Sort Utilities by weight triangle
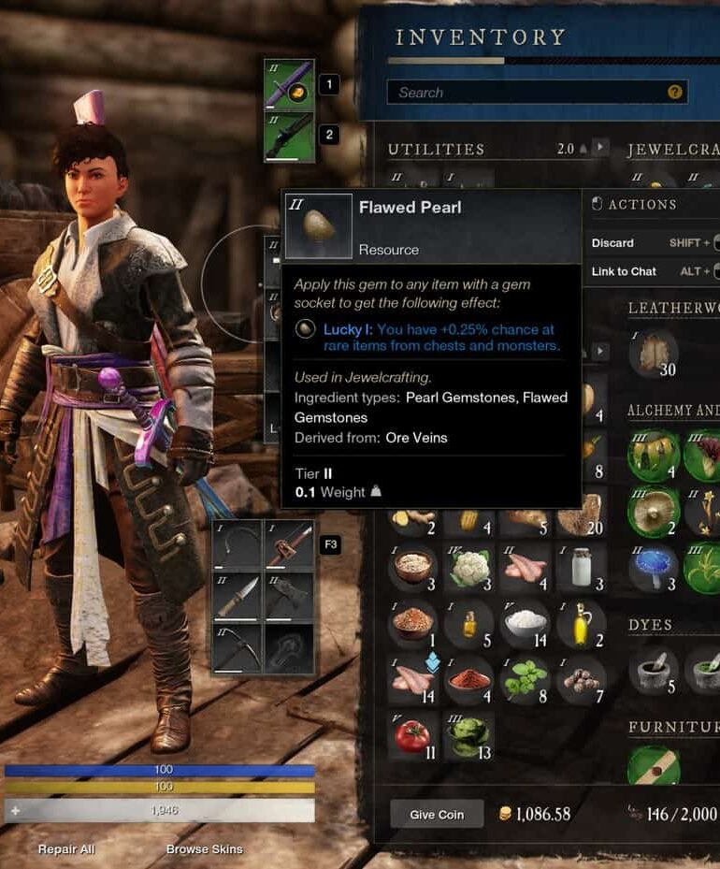720x869 pixels. (x=583, y=149)
